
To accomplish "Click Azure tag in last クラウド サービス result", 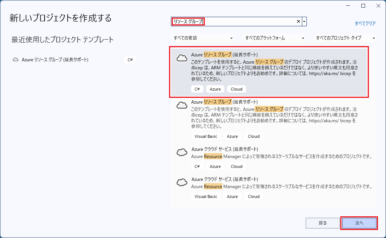I will click(x=232, y=196).
